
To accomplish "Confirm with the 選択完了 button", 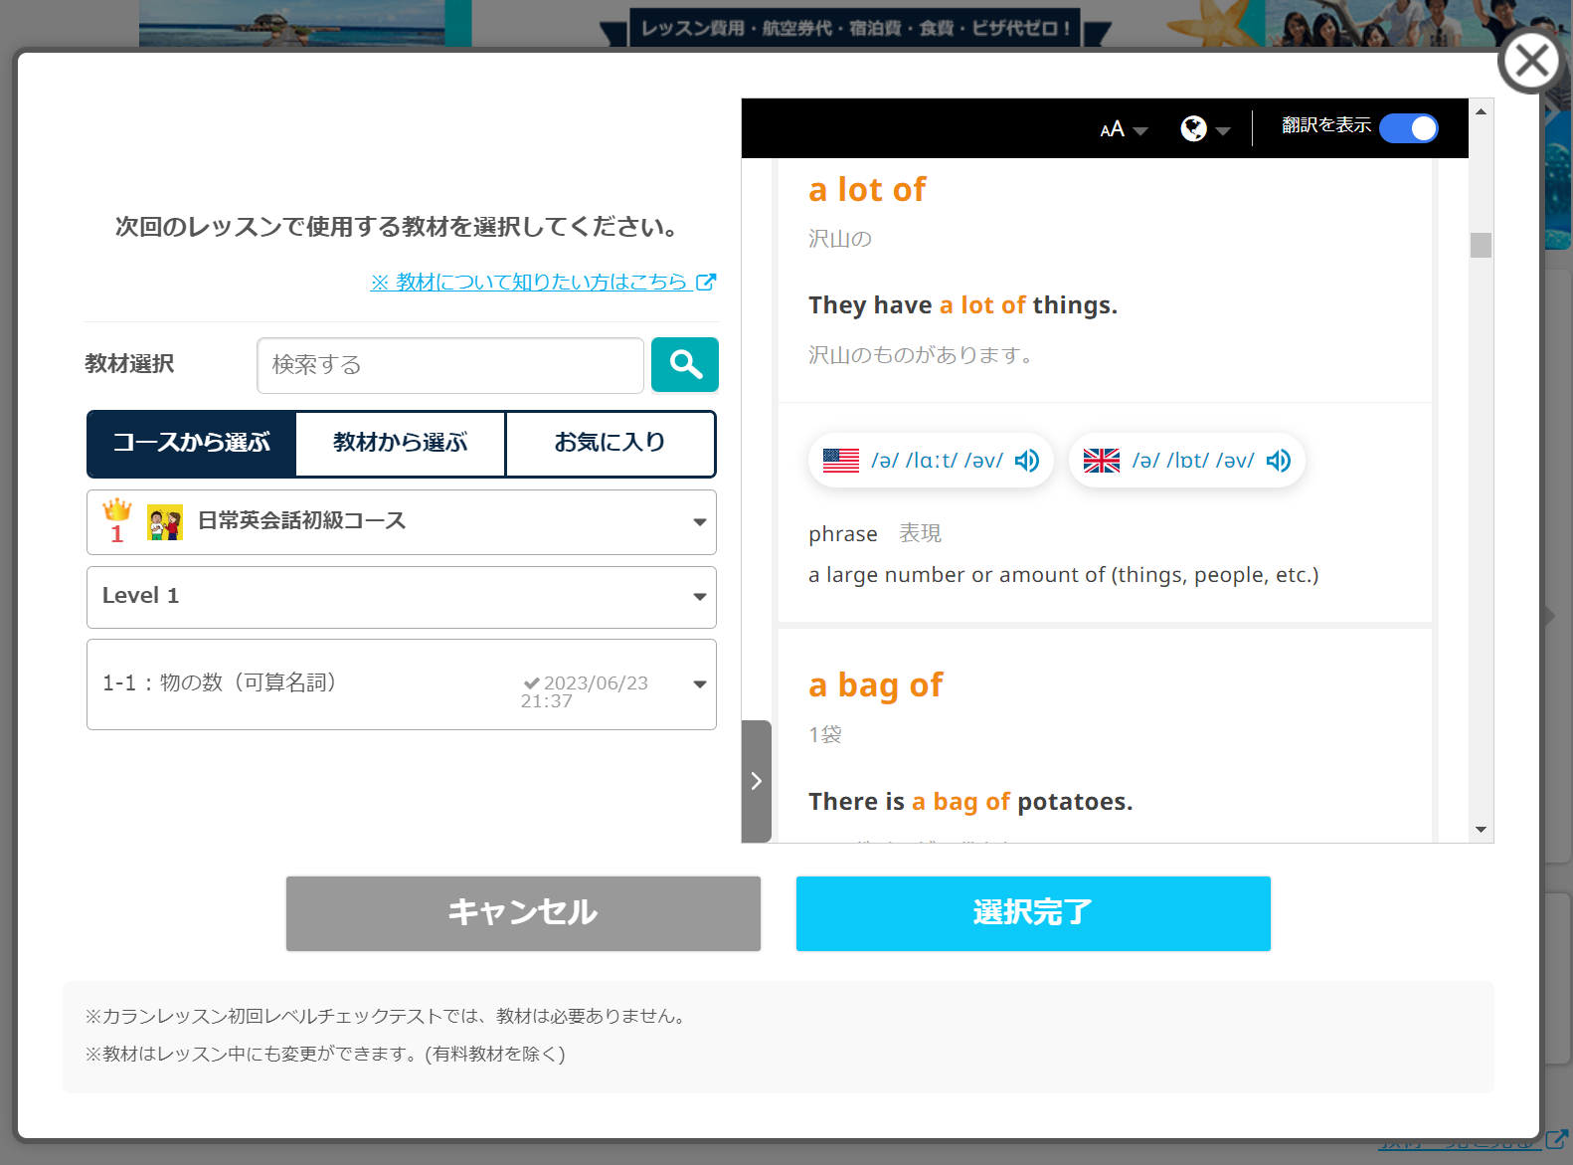I will click(x=1032, y=913).
